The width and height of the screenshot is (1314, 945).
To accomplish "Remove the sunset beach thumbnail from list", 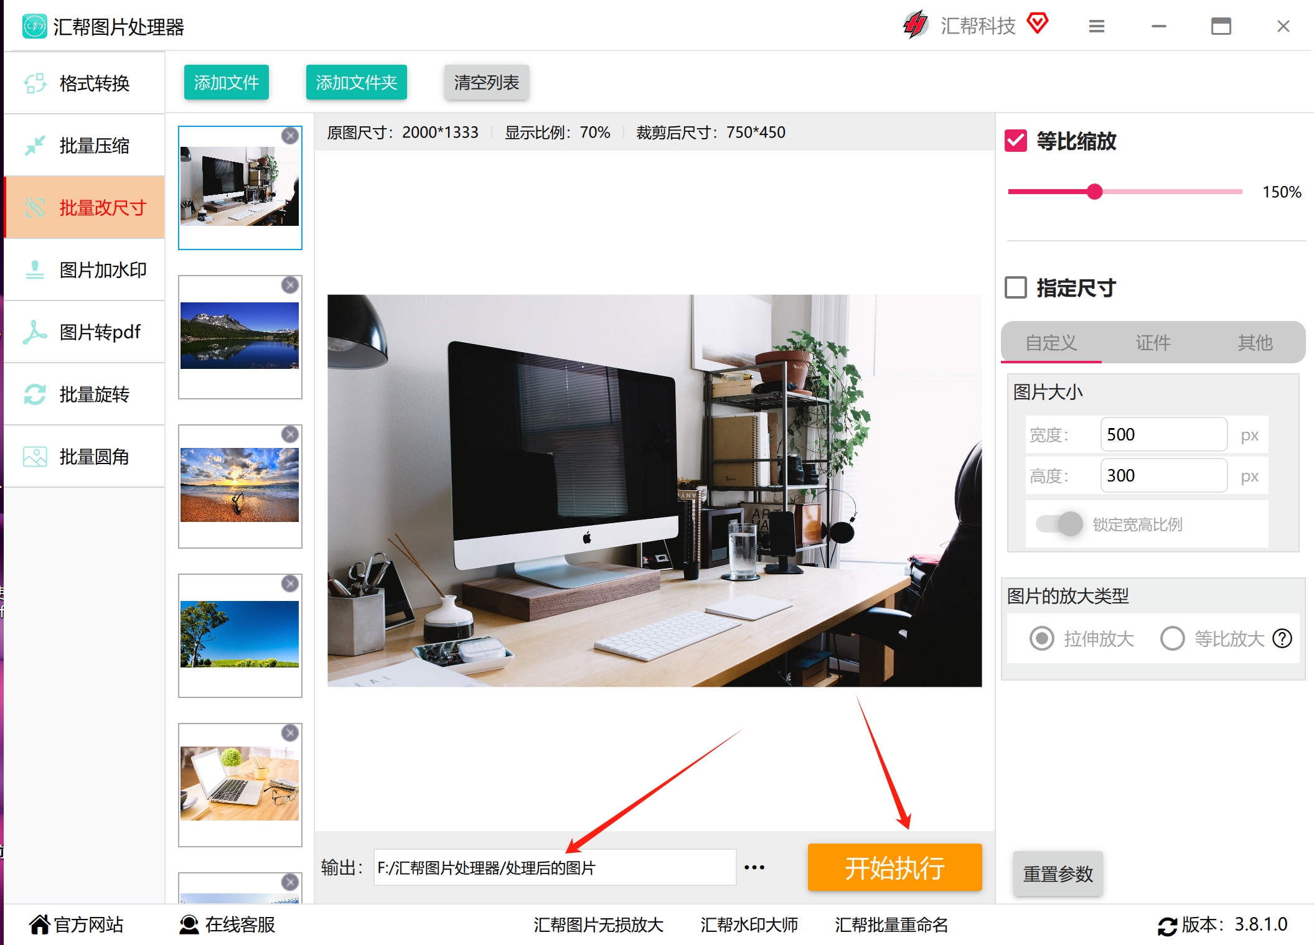I will [x=290, y=434].
